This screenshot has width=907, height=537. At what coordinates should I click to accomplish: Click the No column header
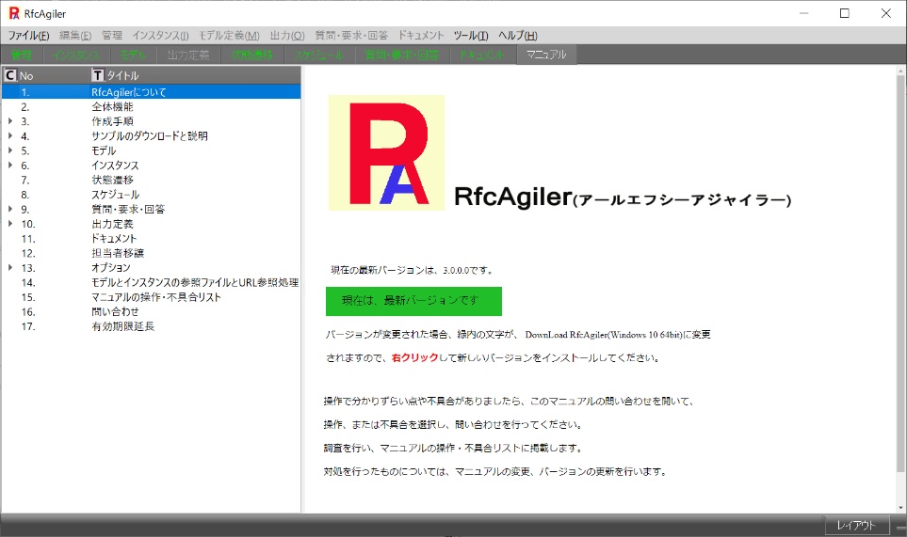coord(46,75)
